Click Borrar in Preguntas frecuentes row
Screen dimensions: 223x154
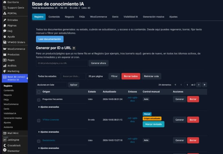point(193,99)
